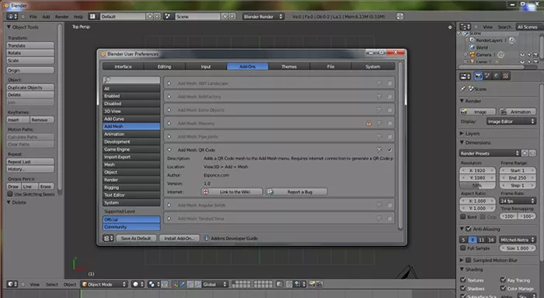Click the 3D View editor type icon
Viewport: 544px width, 298px height.
(12, 284)
